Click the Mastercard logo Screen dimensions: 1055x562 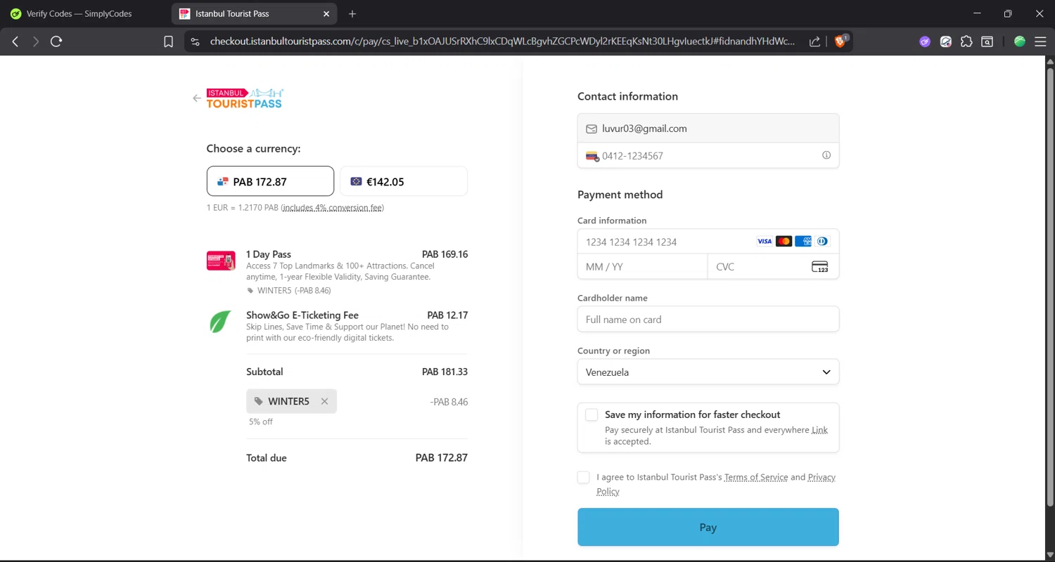(x=784, y=242)
